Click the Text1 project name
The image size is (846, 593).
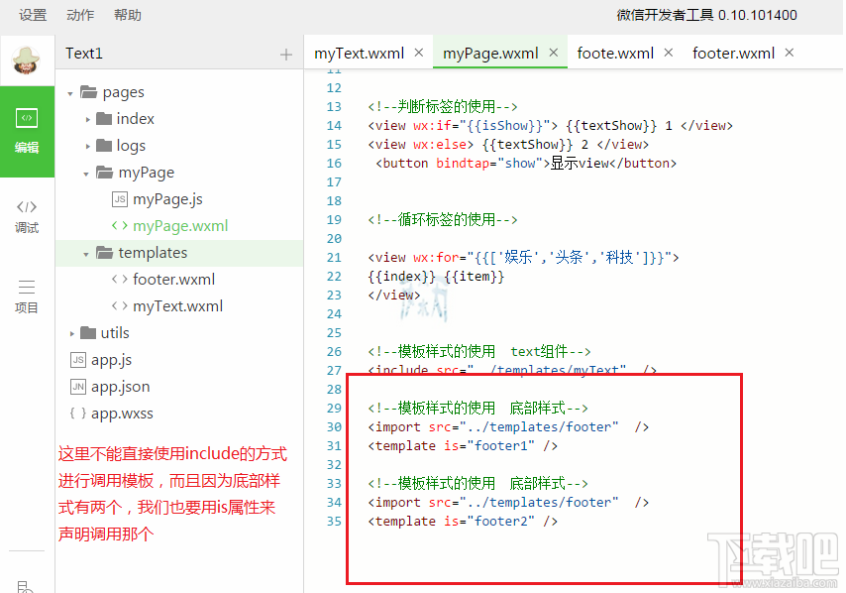coord(84,54)
